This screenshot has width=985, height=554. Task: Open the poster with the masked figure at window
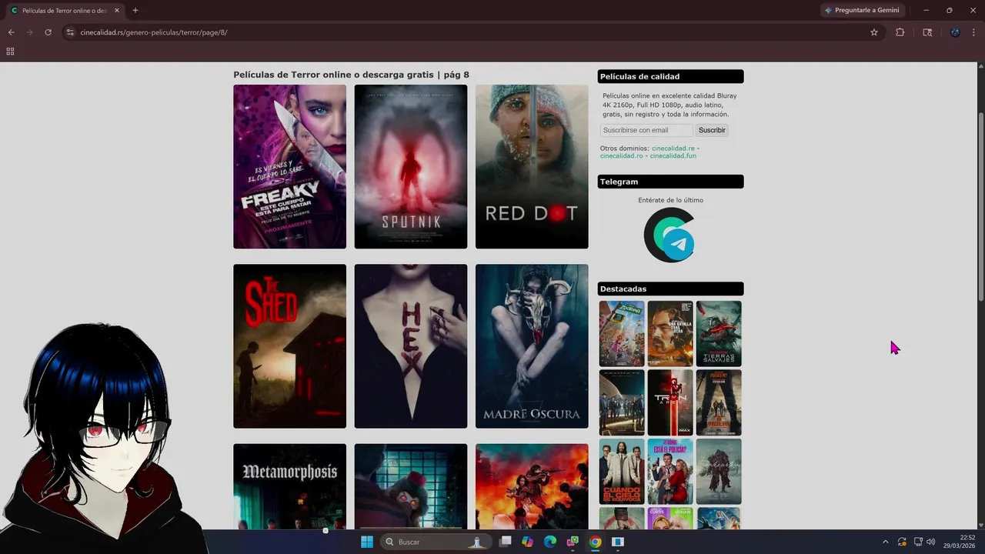click(411, 486)
